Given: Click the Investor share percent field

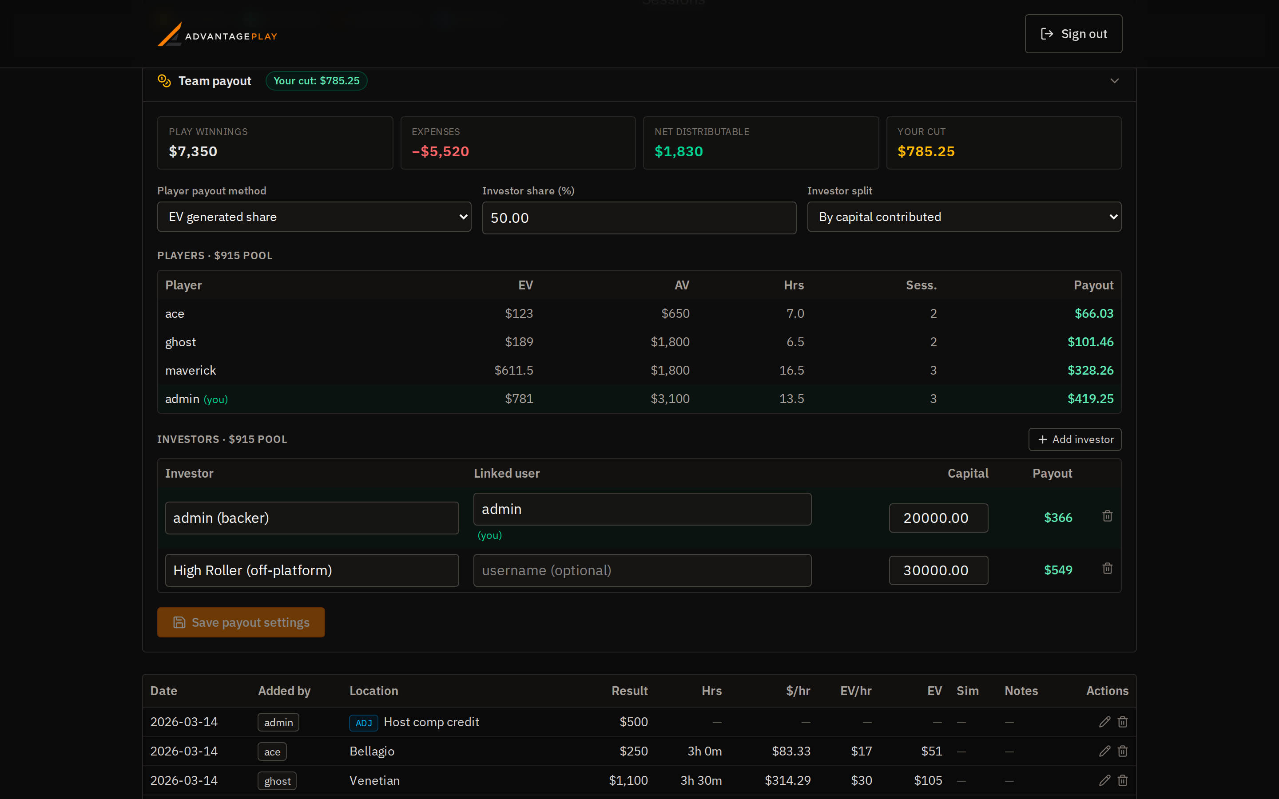Looking at the screenshot, I should pos(639,218).
